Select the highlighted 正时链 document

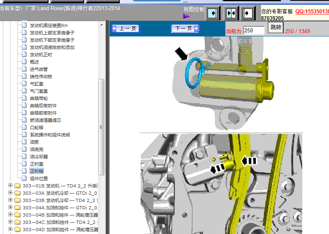coord(36,171)
